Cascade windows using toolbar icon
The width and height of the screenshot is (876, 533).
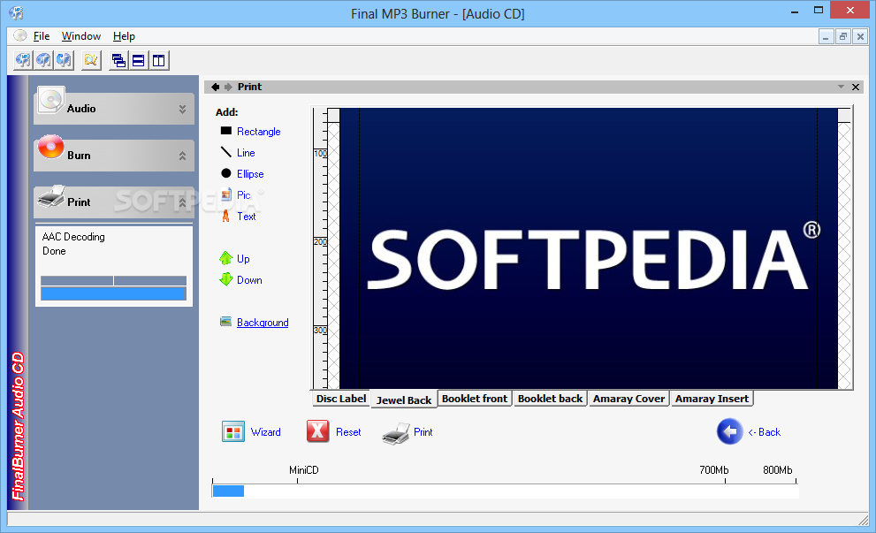click(118, 60)
